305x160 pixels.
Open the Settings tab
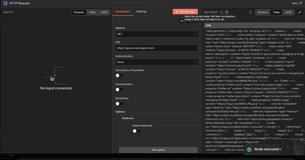(141, 11)
